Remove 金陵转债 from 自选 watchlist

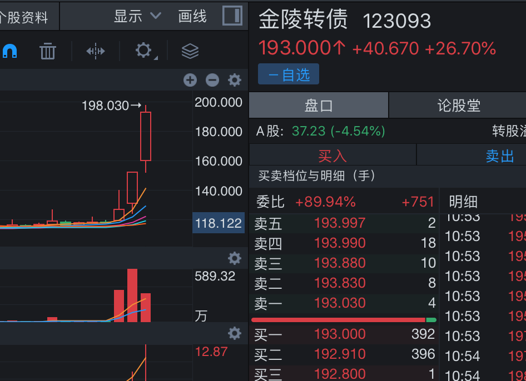pyautogui.click(x=288, y=74)
